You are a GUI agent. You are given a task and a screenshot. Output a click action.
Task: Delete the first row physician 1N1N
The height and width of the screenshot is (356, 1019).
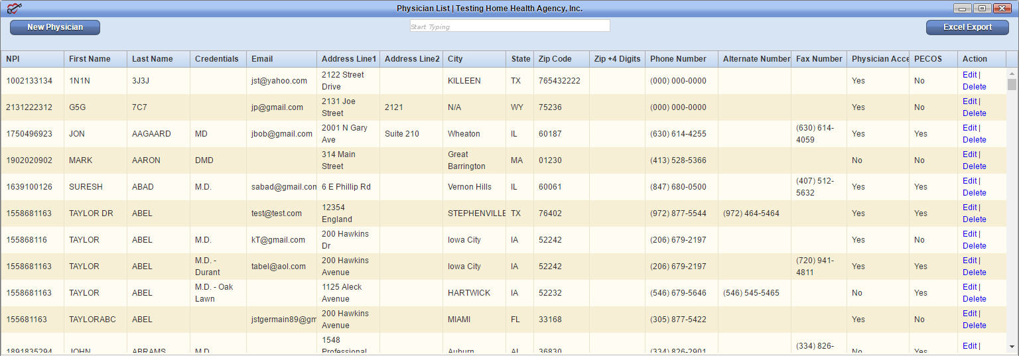coord(974,87)
